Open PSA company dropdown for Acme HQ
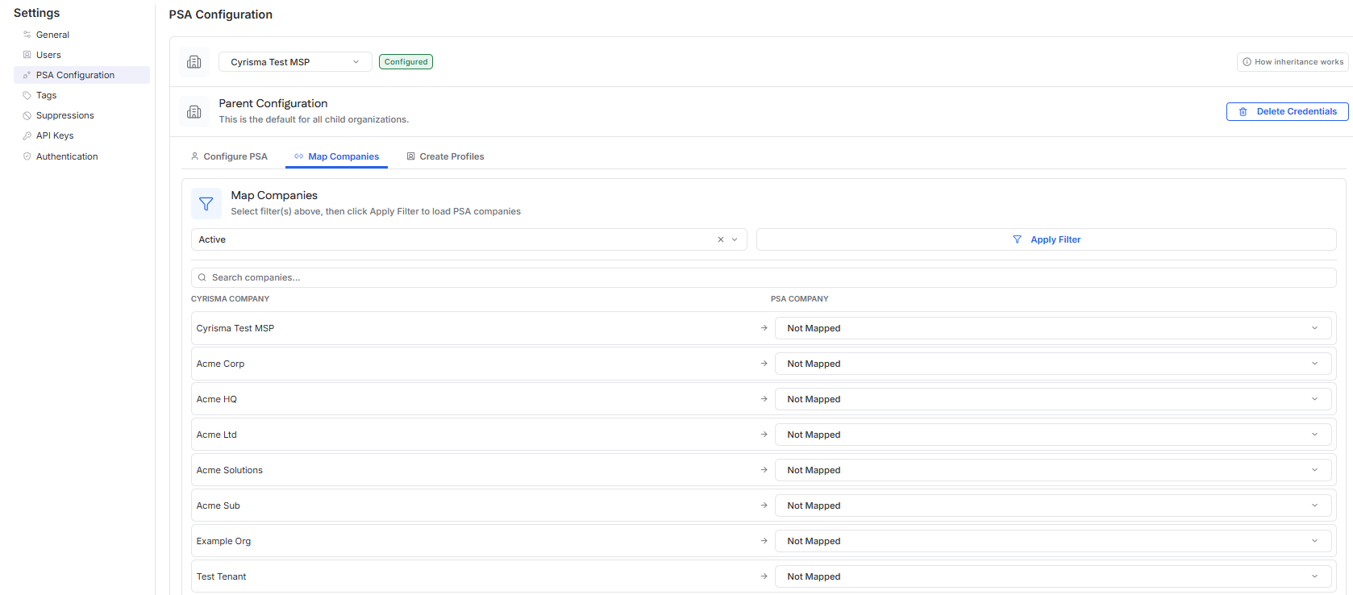 click(x=1053, y=399)
